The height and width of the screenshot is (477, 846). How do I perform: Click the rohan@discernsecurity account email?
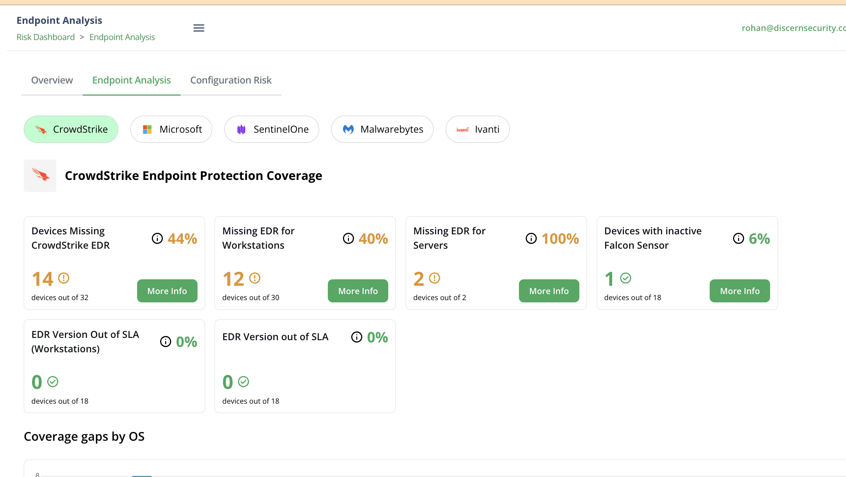click(x=793, y=28)
